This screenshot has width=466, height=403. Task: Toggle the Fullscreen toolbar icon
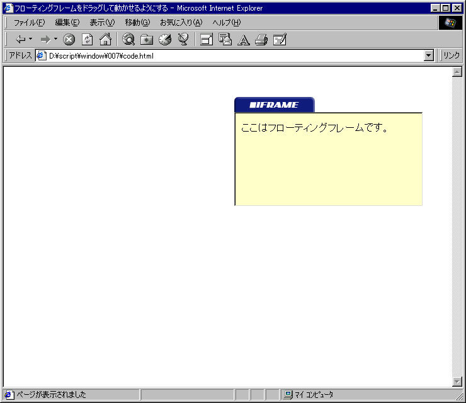[x=207, y=39]
